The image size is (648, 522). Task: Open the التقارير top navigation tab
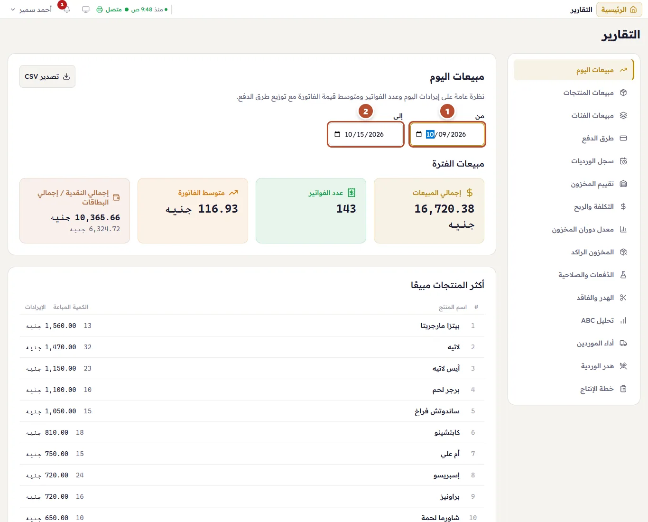[x=581, y=9]
